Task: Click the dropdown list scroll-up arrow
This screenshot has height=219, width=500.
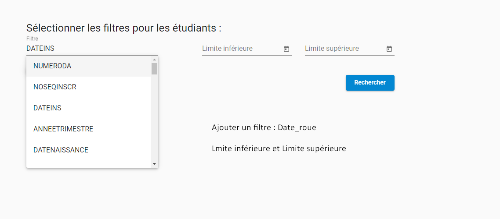Action: 154,60
